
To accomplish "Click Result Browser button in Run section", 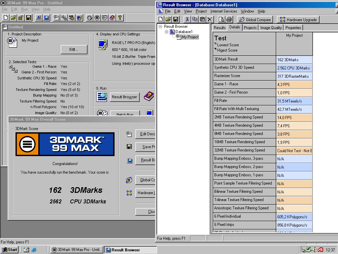I will (124, 97).
